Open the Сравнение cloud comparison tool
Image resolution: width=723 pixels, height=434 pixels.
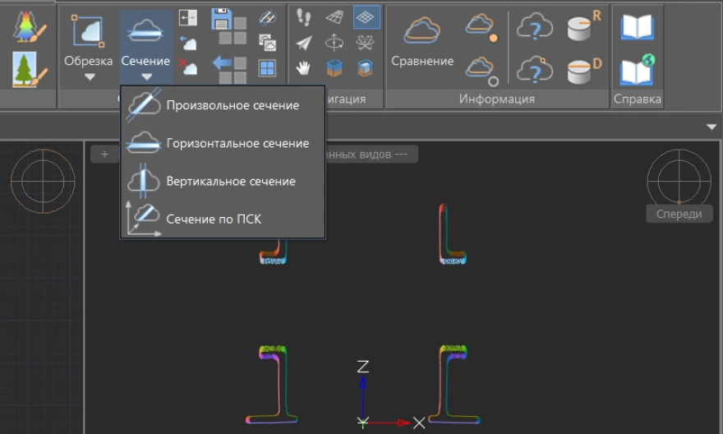coord(422,44)
